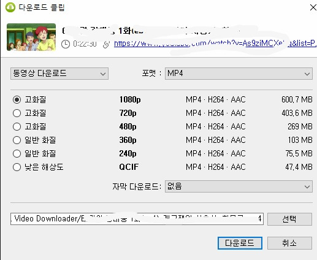
Task: Select the 1080p quality radio button
Action: (x=17, y=100)
